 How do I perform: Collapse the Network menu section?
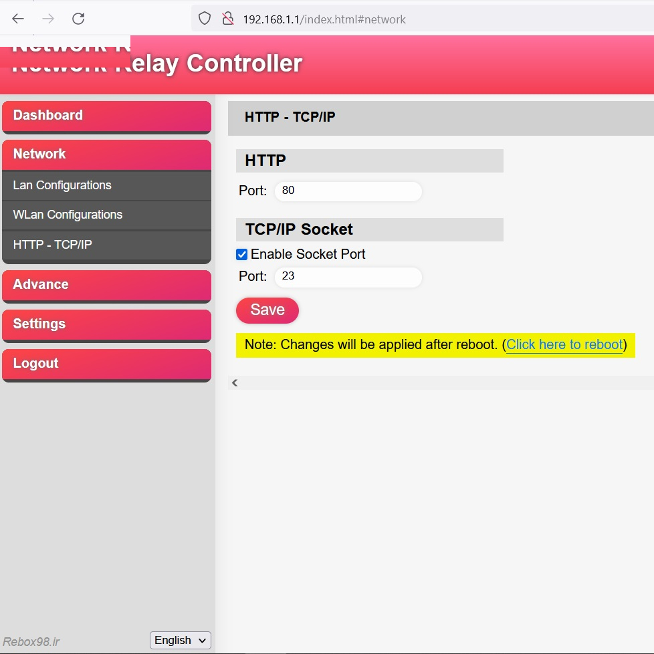click(106, 154)
